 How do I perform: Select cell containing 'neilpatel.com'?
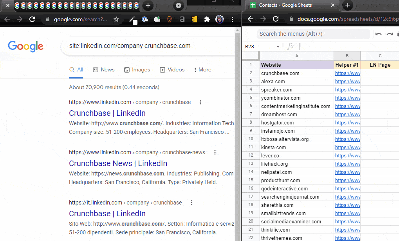click(x=297, y=172)
